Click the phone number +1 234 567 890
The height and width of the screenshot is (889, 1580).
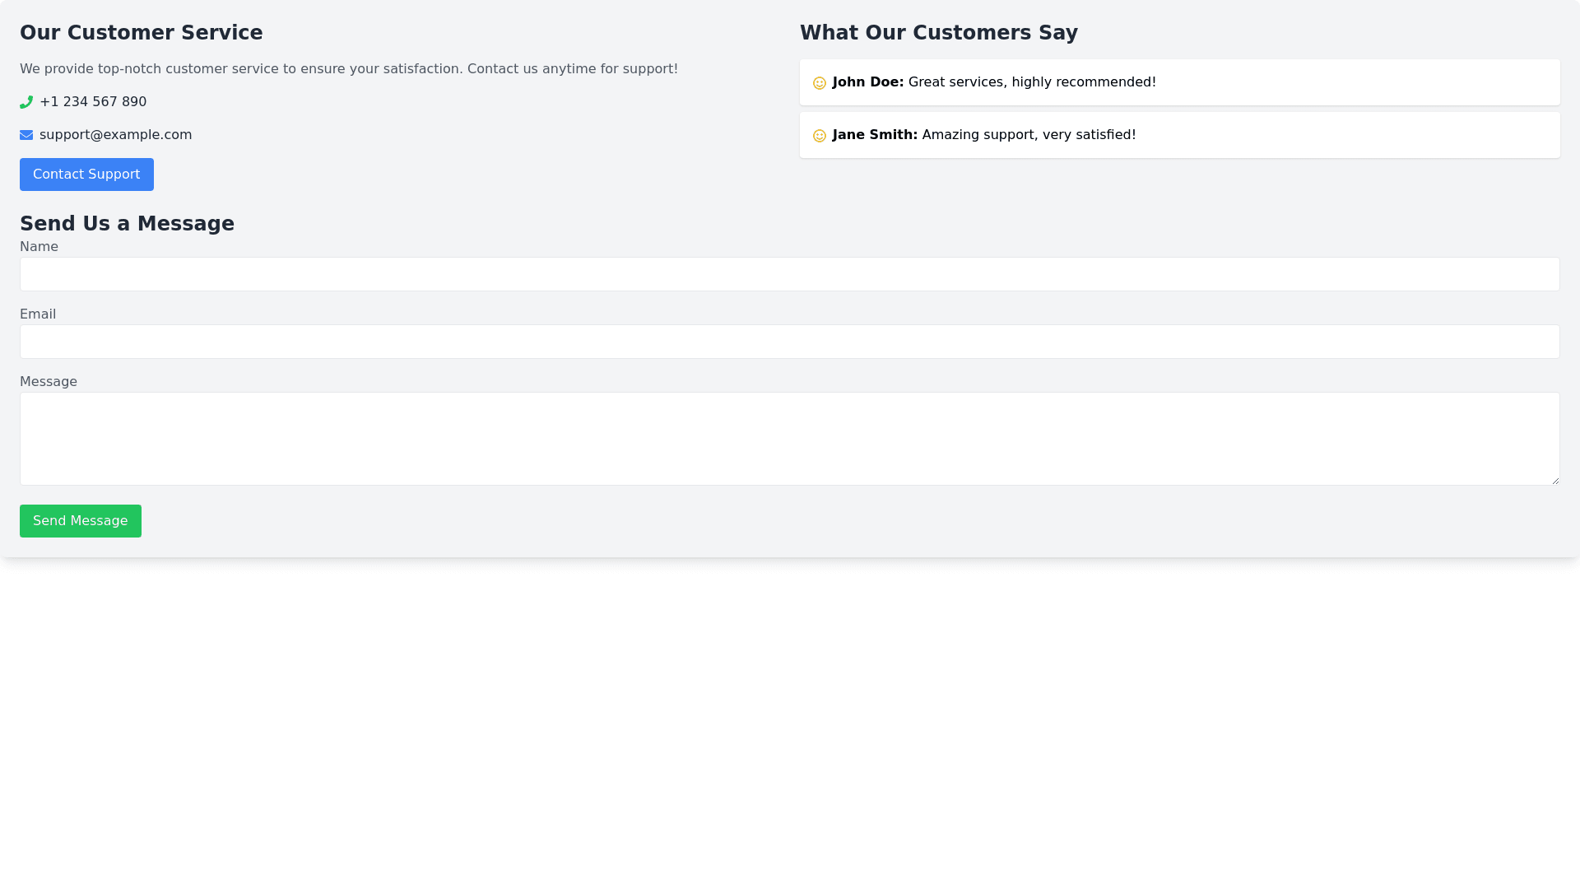click(x=93, y=102)
